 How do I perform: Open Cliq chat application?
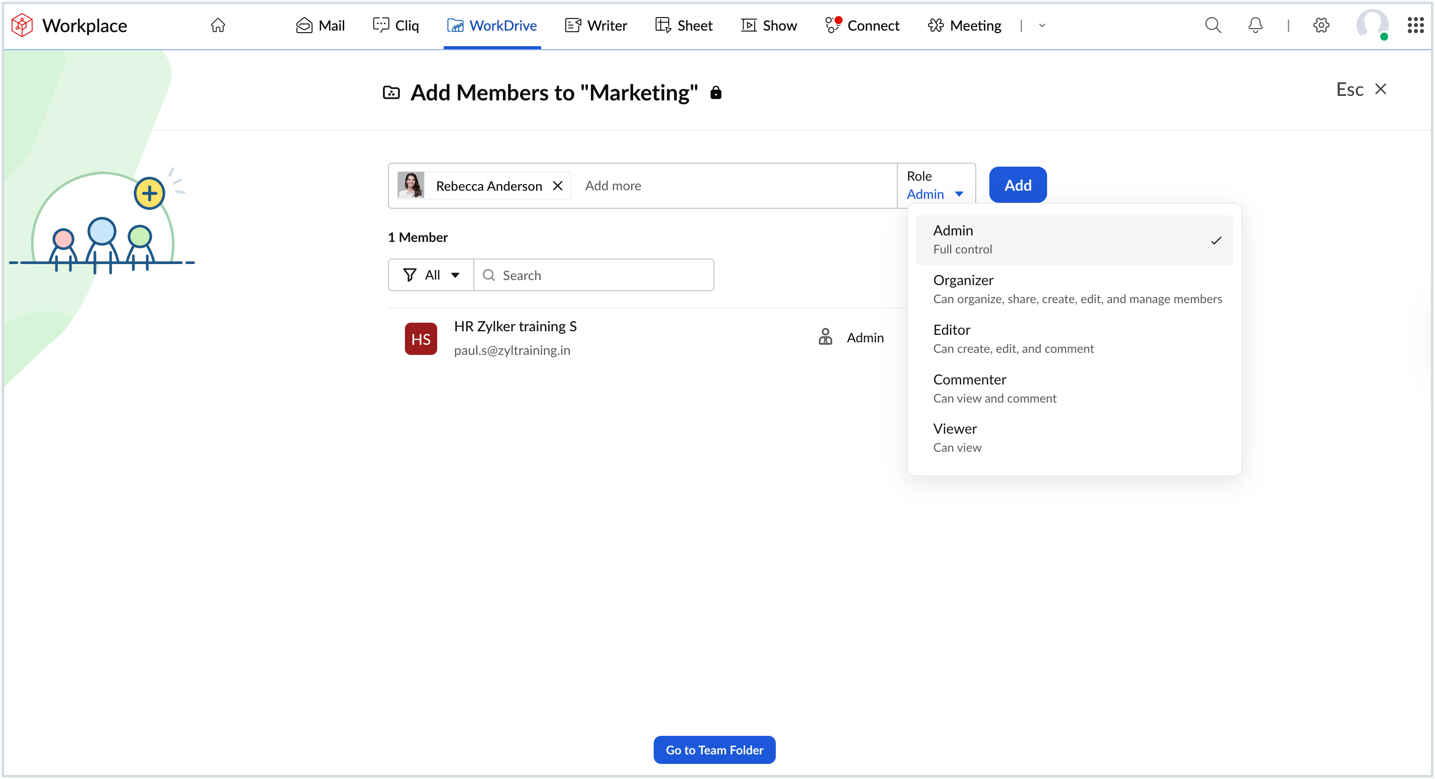(x=396, y=26)
